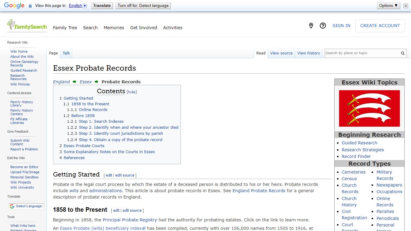Select the Page tab
The height and width of the screenshot is (231, 411).
point(53,53)
